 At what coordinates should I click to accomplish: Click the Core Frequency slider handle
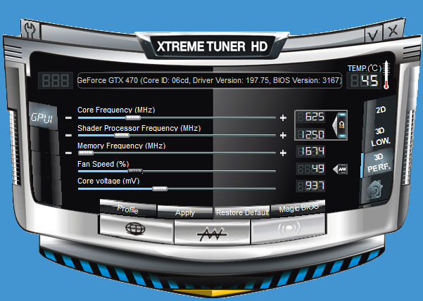[x=133, y=117]
